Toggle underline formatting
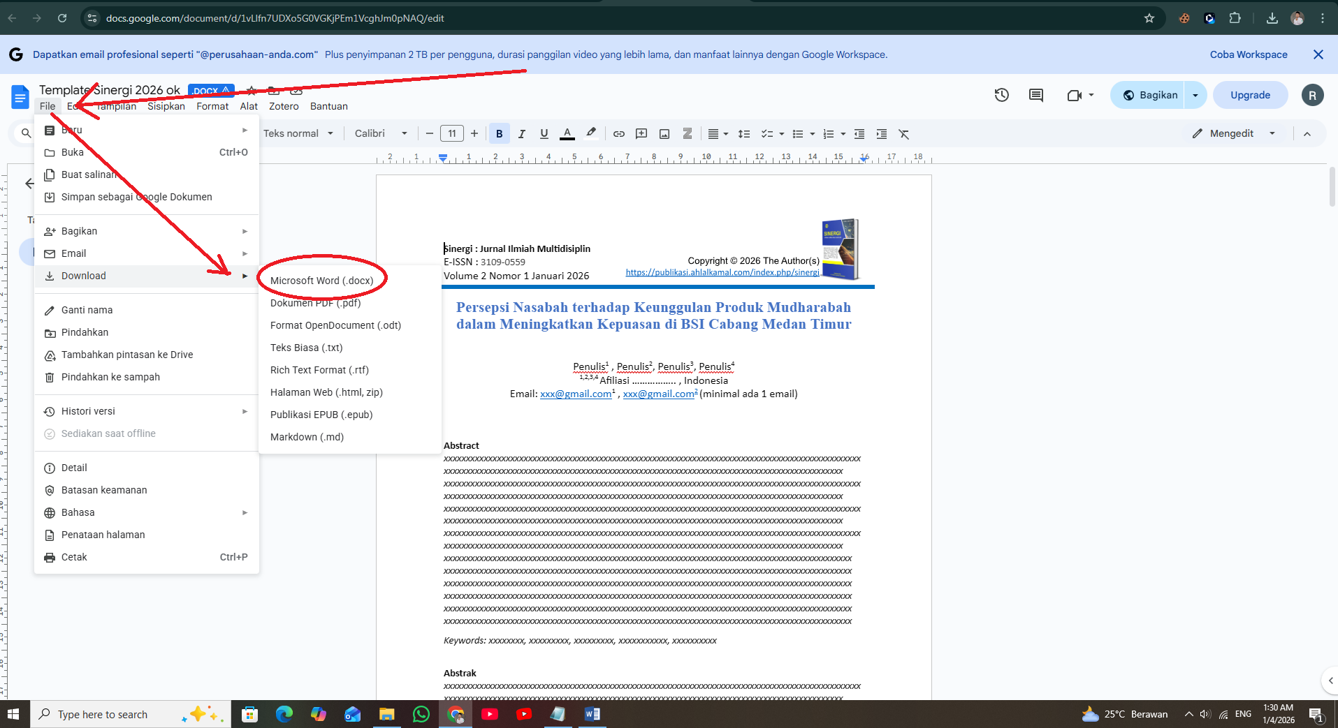This screenshot has width=1338, height=728. point(544,134)
